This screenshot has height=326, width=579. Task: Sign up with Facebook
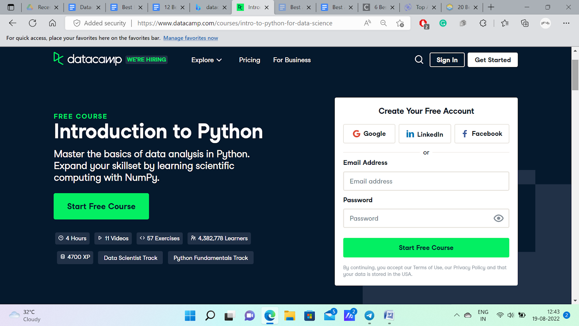482,134
